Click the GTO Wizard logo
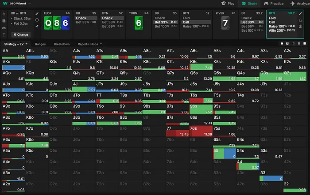Viewport: 310px width, 195px height. point(5,4)
